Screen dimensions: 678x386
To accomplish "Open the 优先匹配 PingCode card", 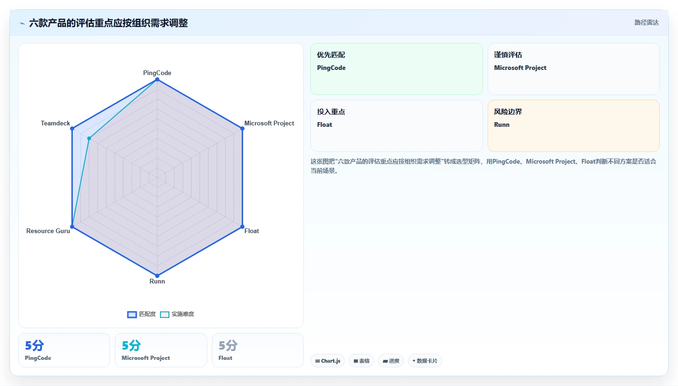I will tap(396, 69).
